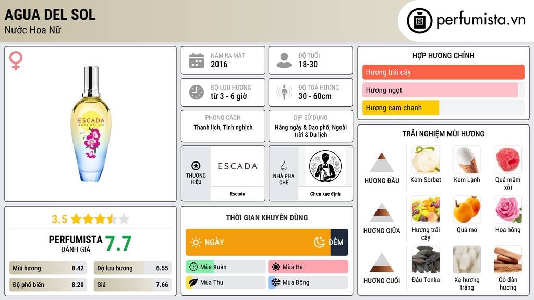Select the Quả mơ apricot image
The height and width of the screenshot is (300, 534).
pyautogui.click(x=467, y=209)
